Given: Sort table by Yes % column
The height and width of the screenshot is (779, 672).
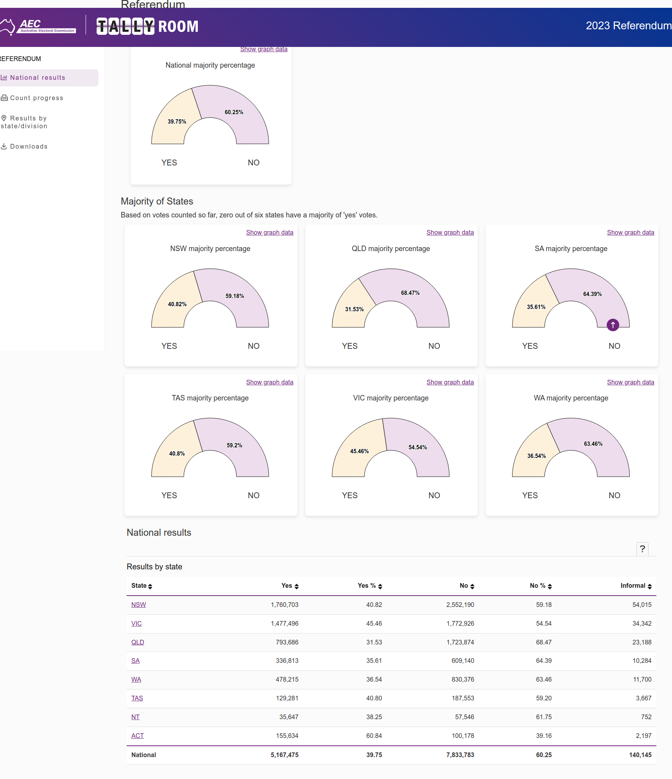Looking at the screenshot, I should pyautogui.click(x=369, y=586).
